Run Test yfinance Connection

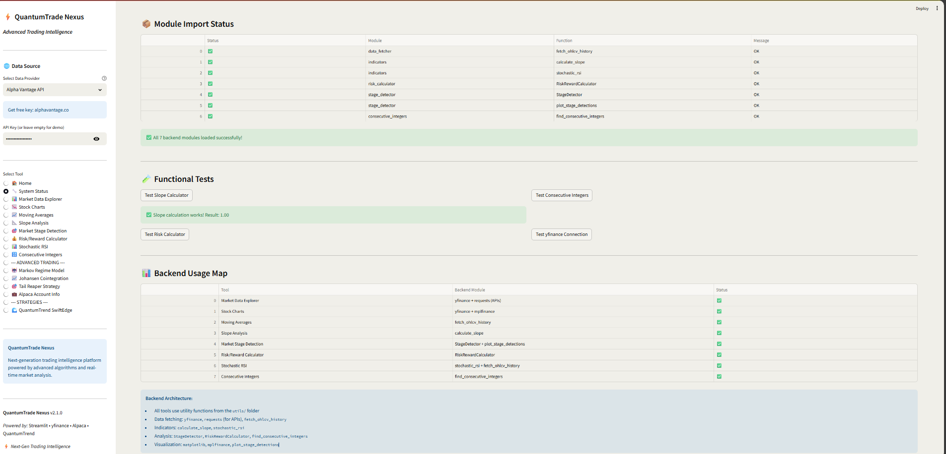(562, 234)
